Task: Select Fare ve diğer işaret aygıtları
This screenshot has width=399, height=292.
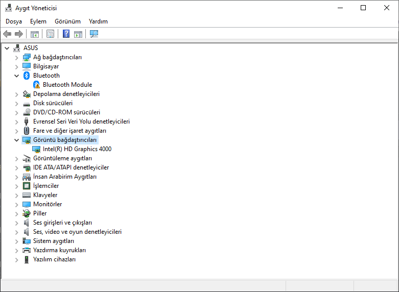Action: tap(69, 131)
